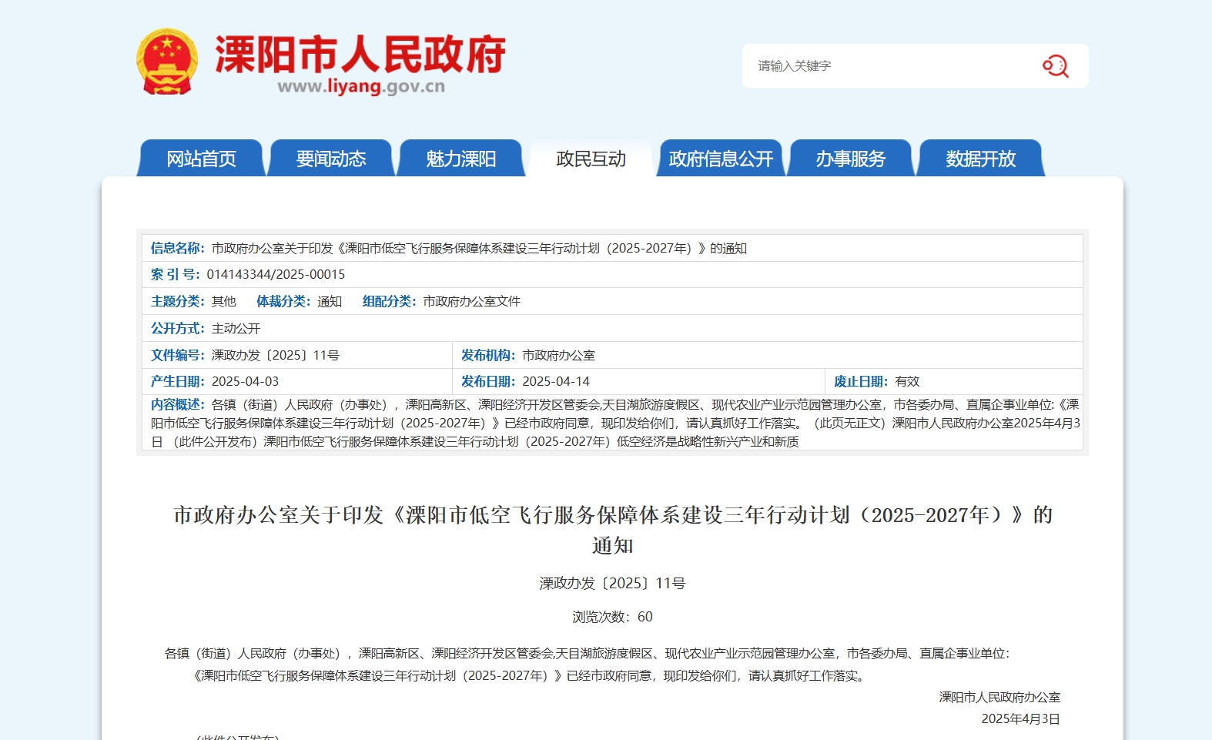Click the 信息名称 document title row
This screenshot has width=1212, height=740.
(478, 248)
